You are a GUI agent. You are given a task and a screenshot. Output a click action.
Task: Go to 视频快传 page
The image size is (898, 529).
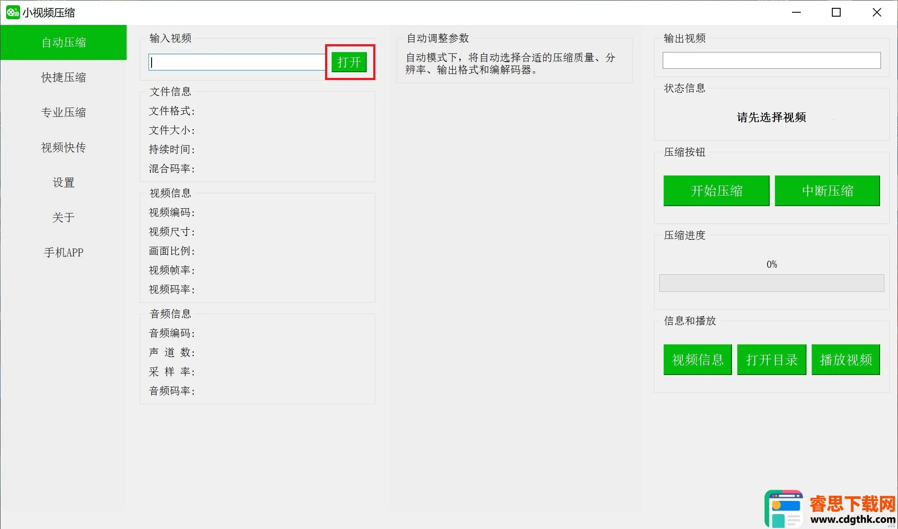64,147
